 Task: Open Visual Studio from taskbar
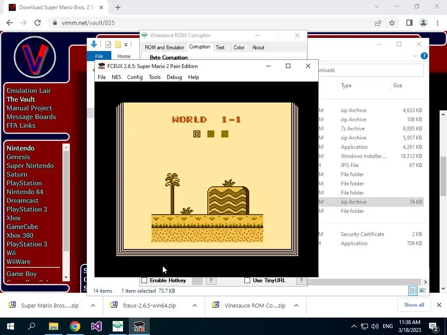pos(96,326)
